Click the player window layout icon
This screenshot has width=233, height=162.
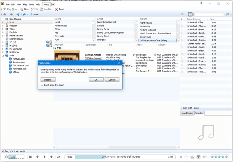pyautogui.click(x=198, y=157)
